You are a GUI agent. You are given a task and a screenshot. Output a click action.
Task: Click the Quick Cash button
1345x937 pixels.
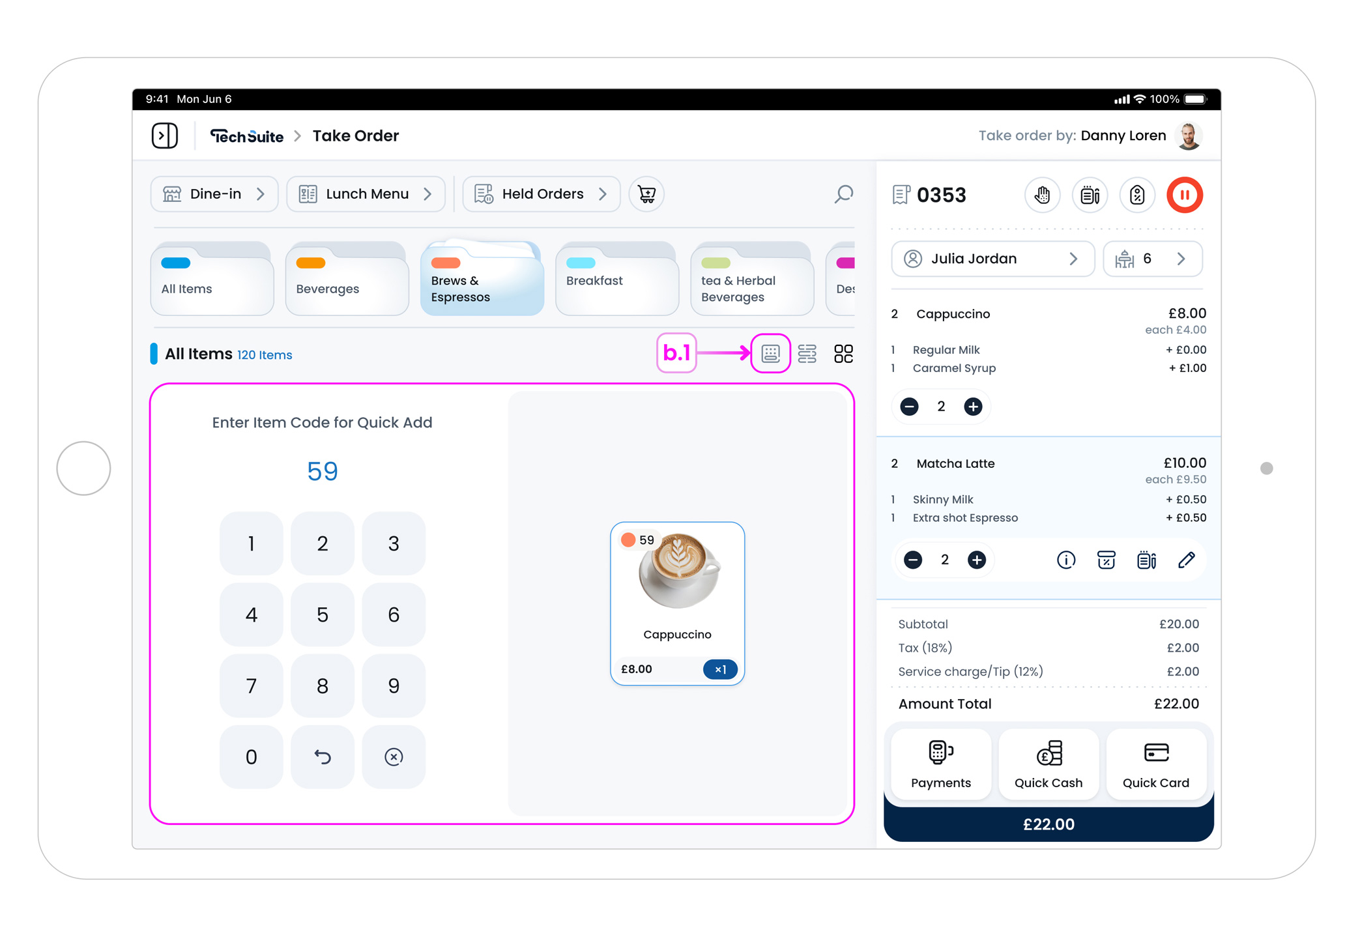pyautogui.click(x=1048, y=764)
